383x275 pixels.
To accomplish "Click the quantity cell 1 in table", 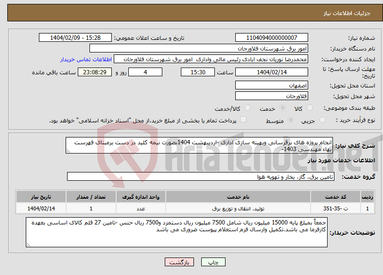I will pos(91,208).
